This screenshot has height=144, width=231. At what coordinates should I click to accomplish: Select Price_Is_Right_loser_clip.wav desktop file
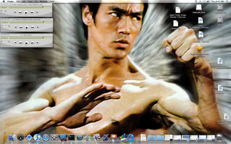pos(220,61)
